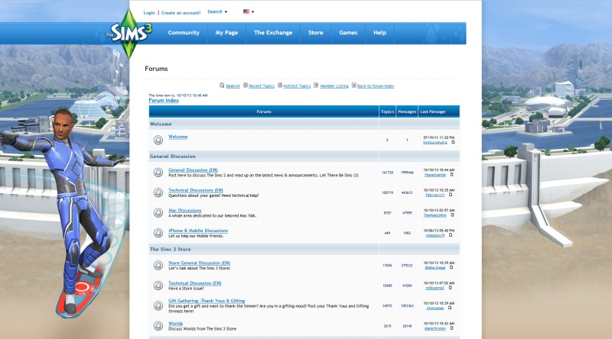Viewport: 612px width, 339px height.
Task: Click the Last Message column header
Action: click(x=432, y=111)
